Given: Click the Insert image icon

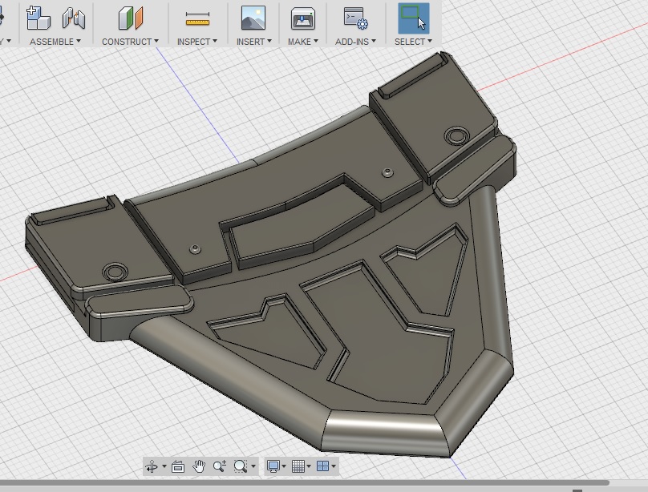Looking at the screenshot, I should [253, 18].
